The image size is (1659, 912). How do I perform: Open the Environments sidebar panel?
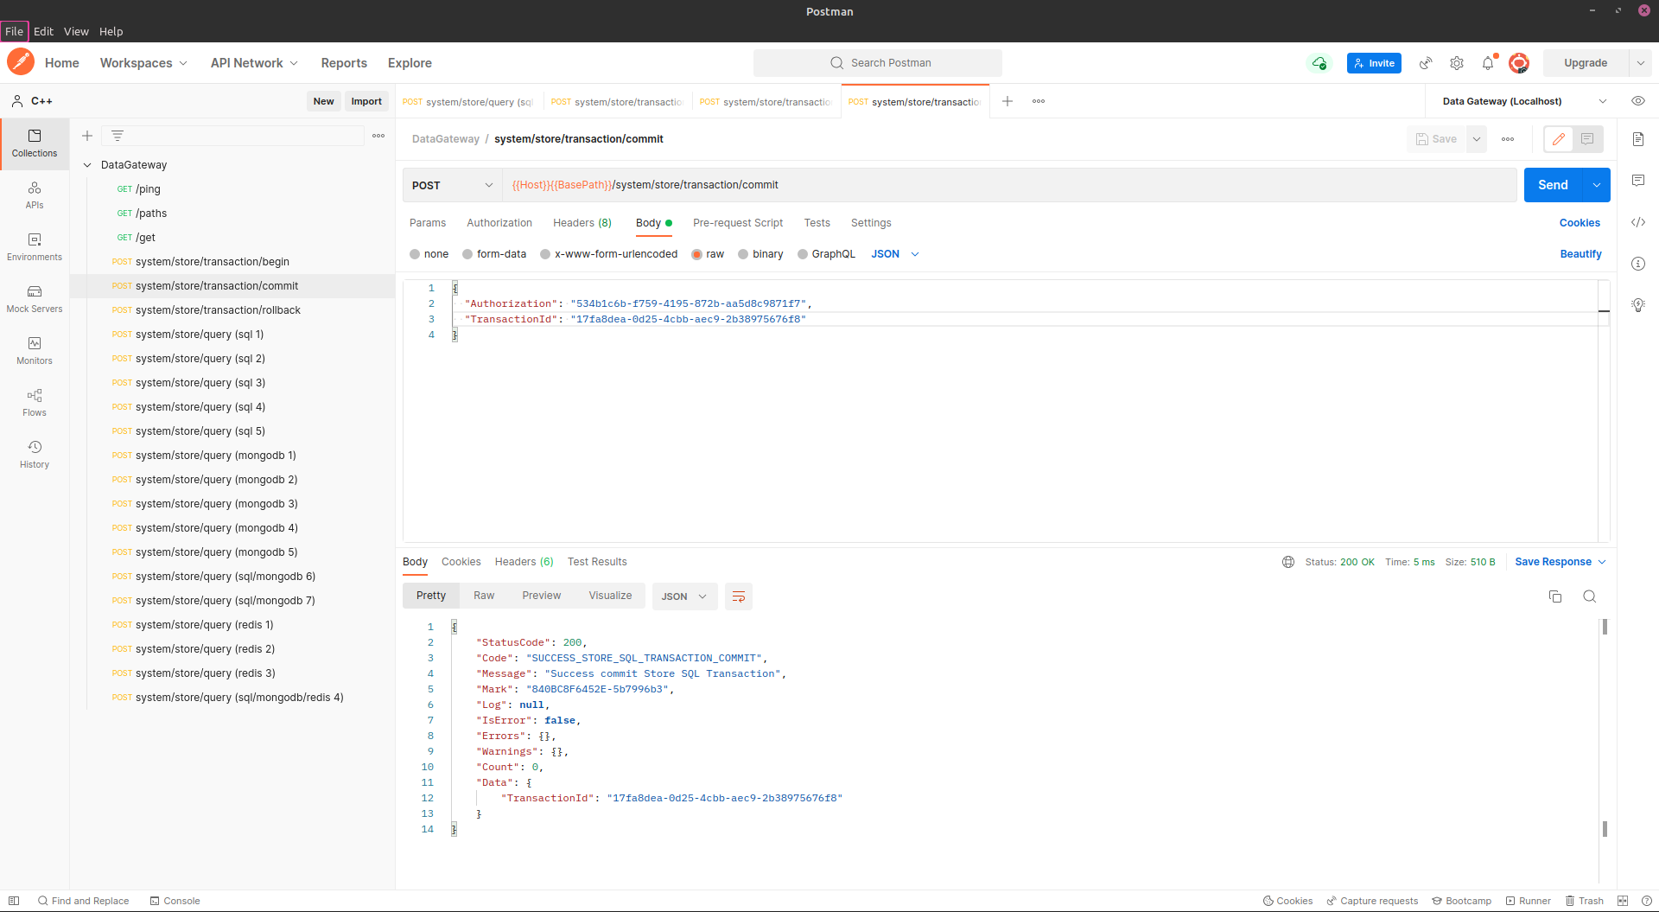pyautogui.click(x=35, y=247)
